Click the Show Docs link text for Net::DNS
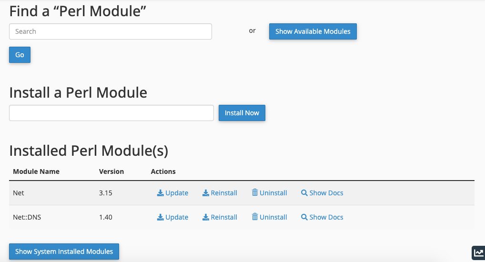485x262 pixels. (326, 217)
